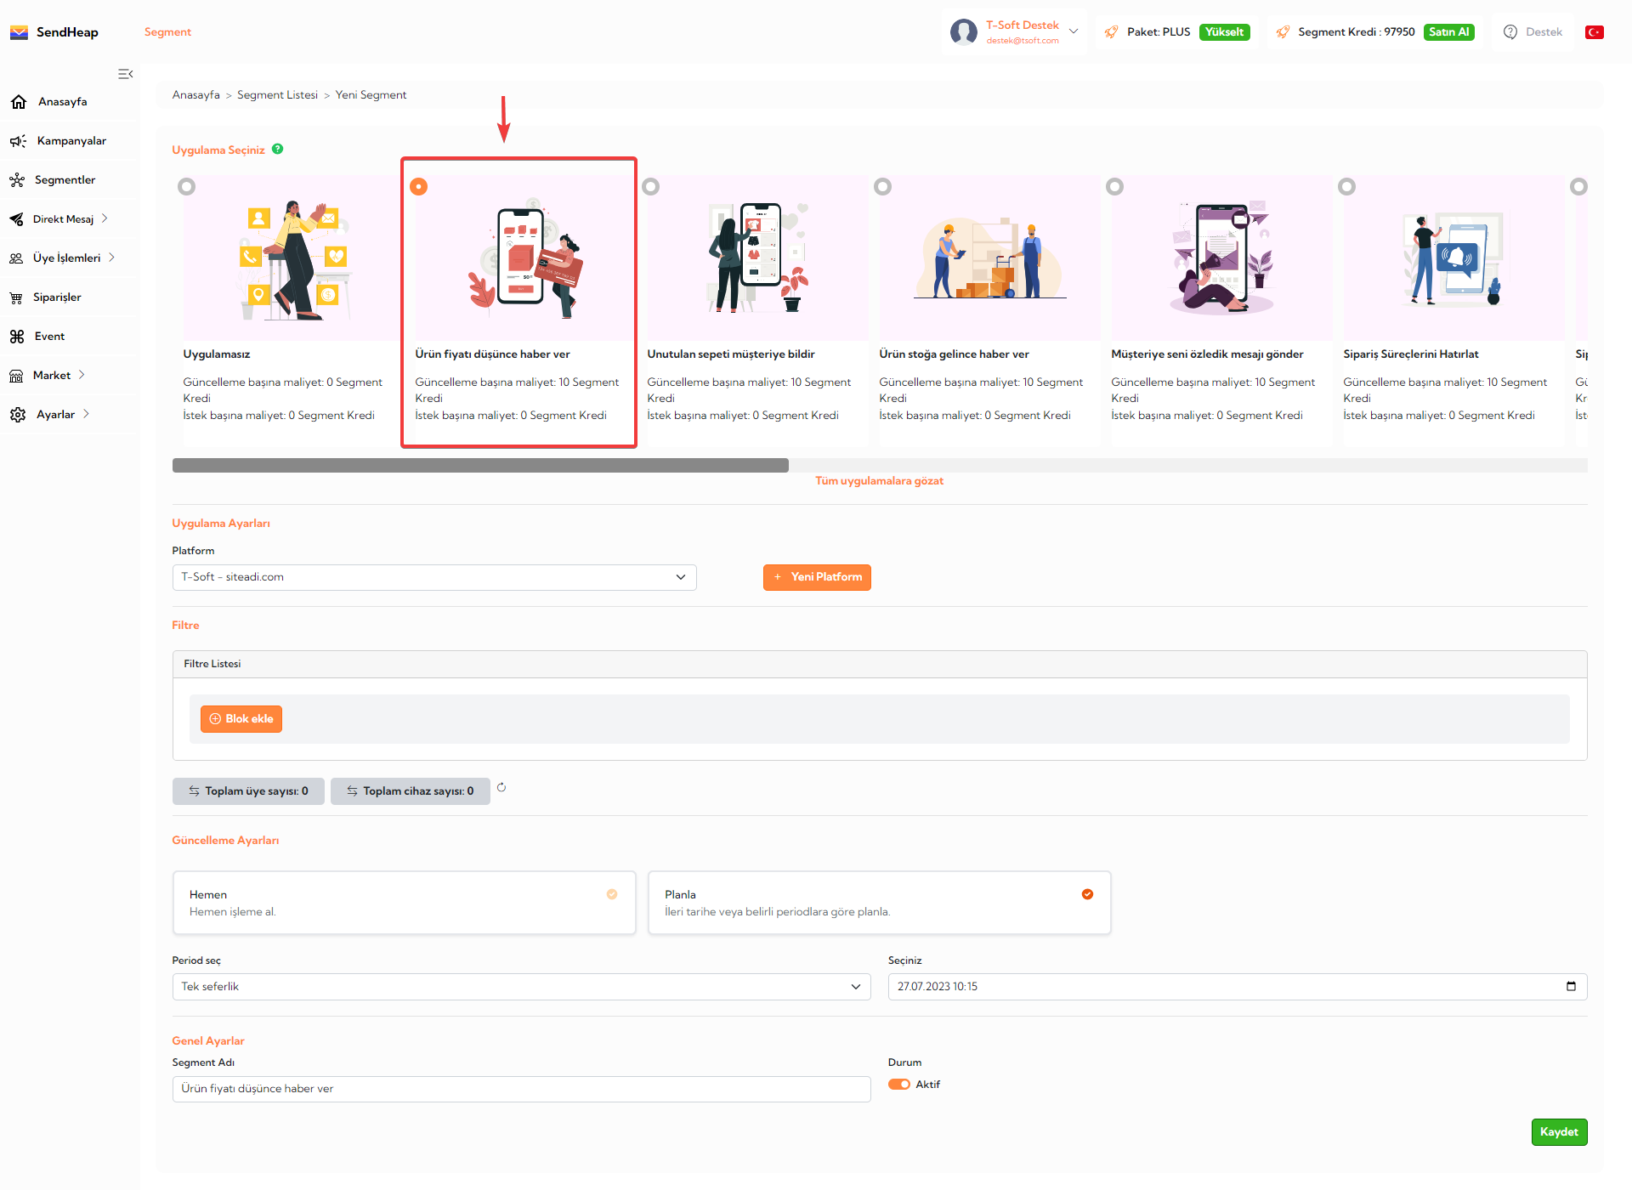The height and width of the screenshot is (1190, 1632).
Task: Open Kampanyalar in the sidebar
Action: pyautogui.click(x=71, y=141)
